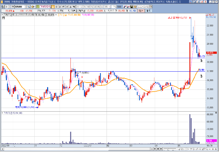Select the 60 interval button

point(102,7)
